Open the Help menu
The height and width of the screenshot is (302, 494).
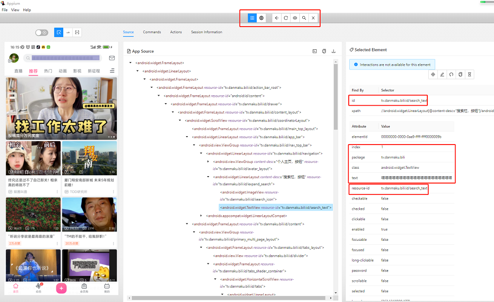pyautogui.click(x=27, y=10)
